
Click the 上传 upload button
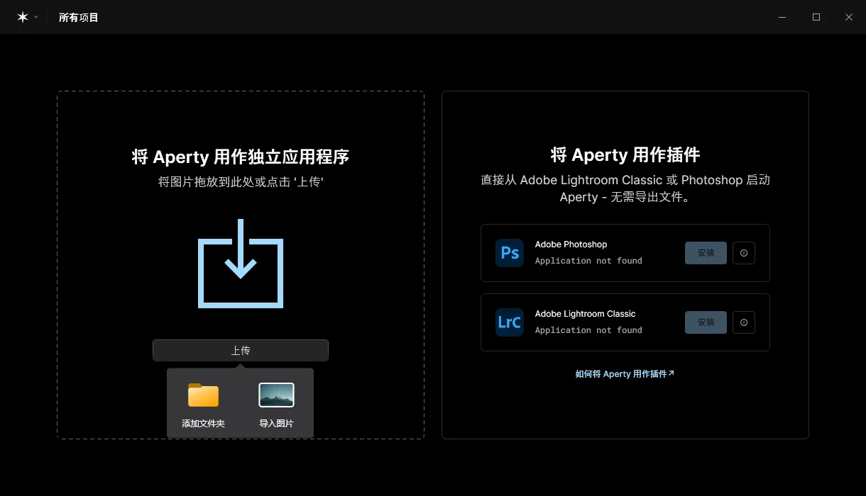(x=241, y=351)
